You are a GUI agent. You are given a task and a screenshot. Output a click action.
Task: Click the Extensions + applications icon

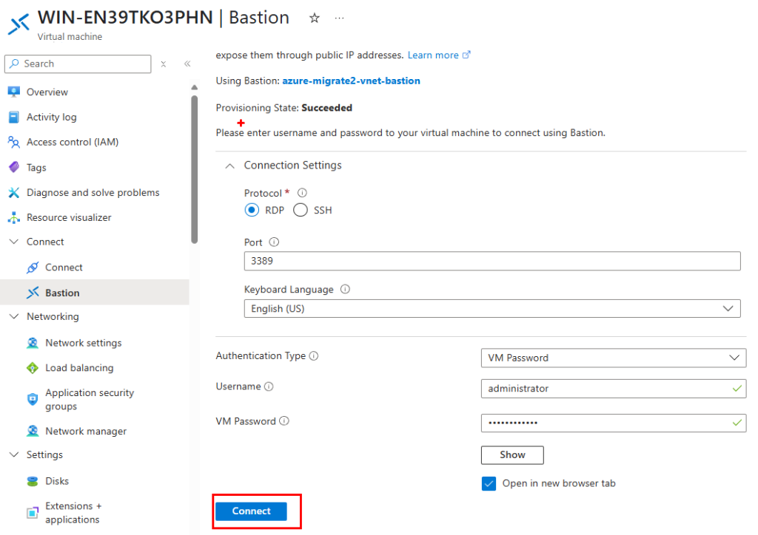click(33, 512)
